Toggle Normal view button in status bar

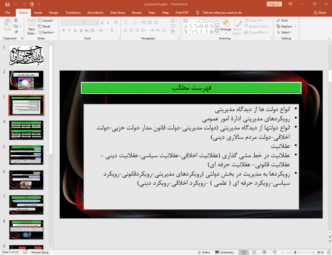(244, 252)
